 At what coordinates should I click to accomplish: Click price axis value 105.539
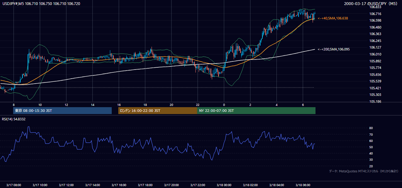click(375, 81)
